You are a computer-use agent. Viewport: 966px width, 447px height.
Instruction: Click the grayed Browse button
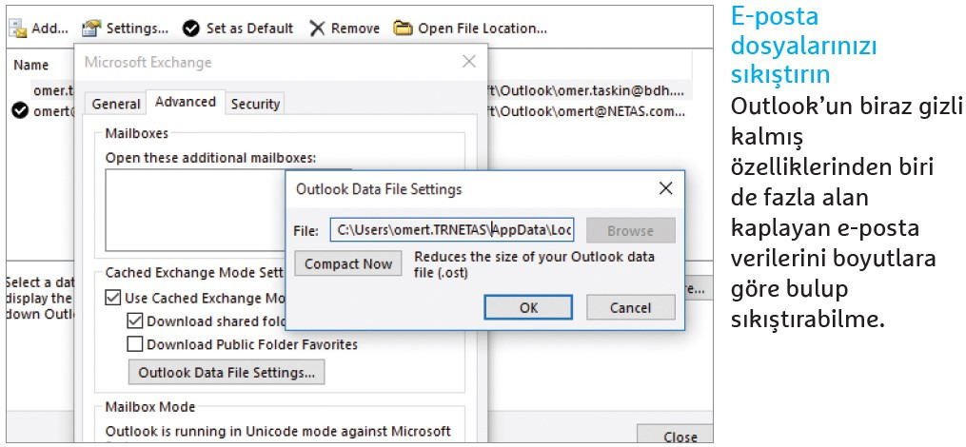[630, 231]
